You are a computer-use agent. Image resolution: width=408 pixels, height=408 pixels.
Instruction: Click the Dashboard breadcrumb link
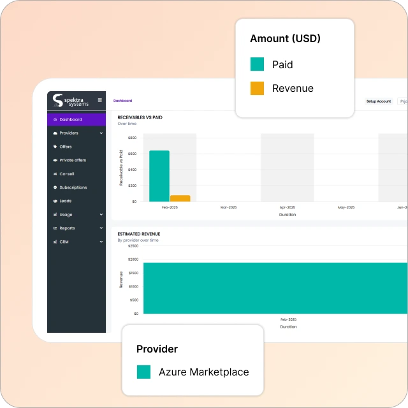122,101
